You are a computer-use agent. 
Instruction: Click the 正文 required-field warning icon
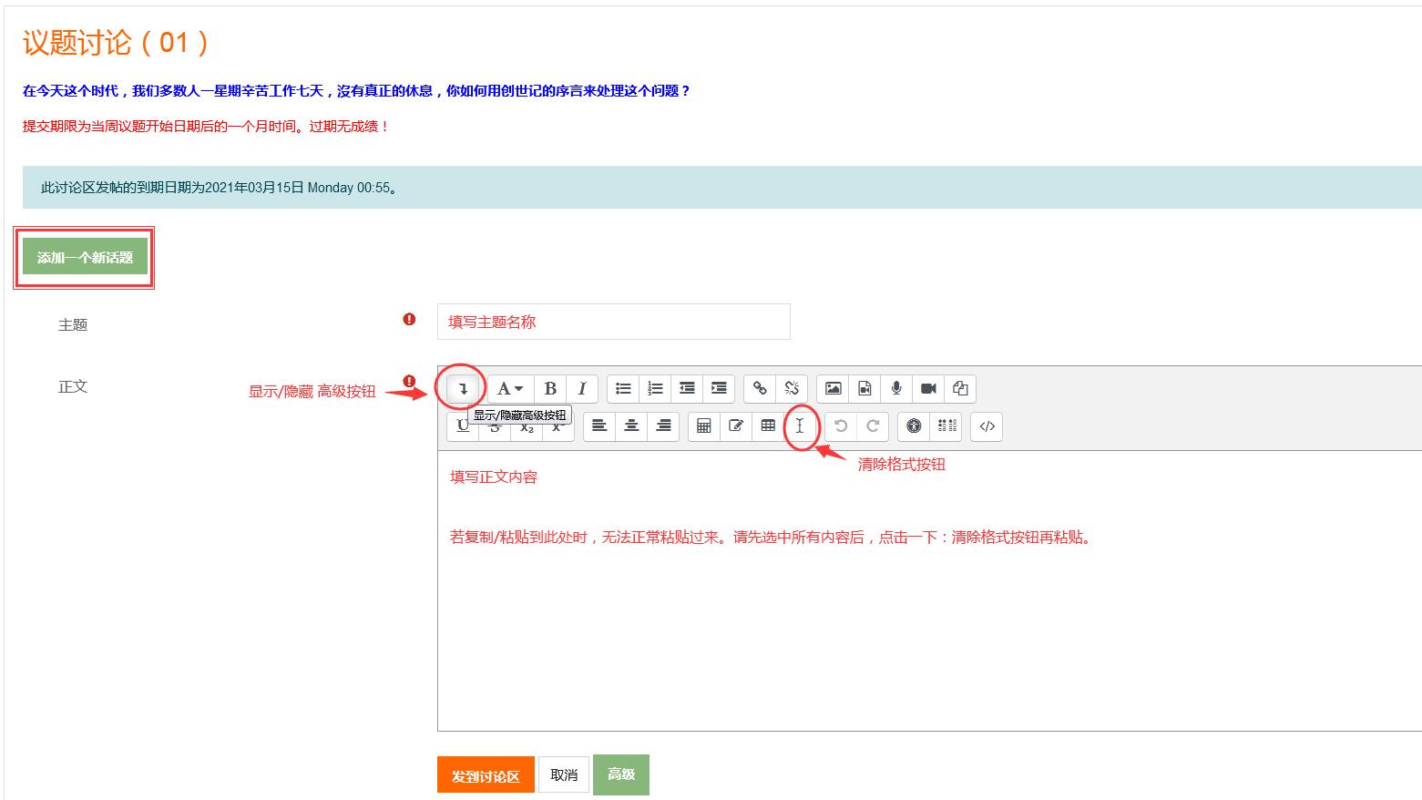pos(409,381)
